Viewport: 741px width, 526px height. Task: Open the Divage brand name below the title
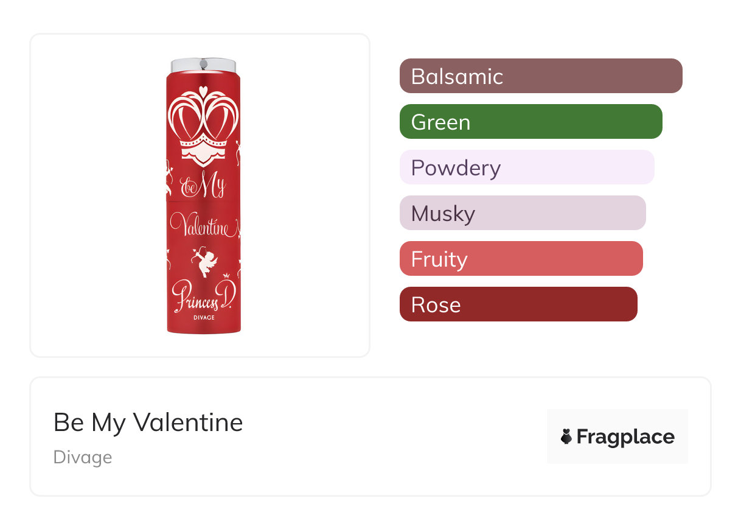[83, 457]
